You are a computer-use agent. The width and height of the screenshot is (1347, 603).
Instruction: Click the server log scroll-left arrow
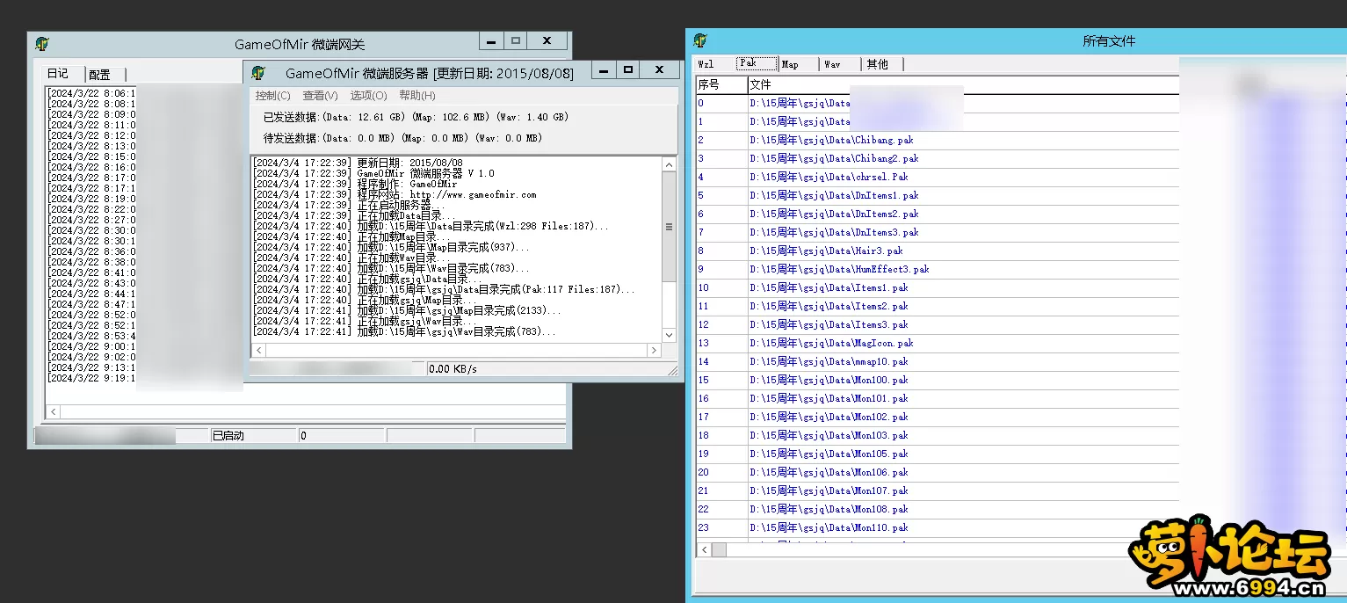click(x=258, y=350)
